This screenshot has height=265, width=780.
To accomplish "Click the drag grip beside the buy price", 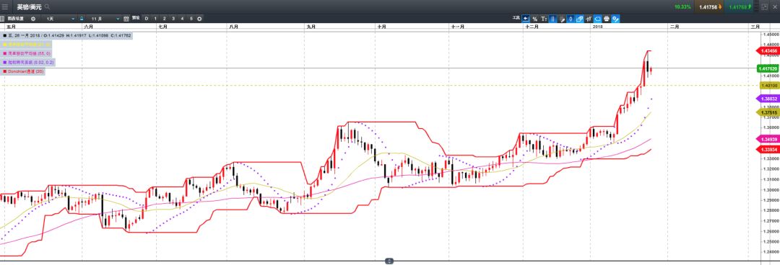I will click(x=757, y=6).
